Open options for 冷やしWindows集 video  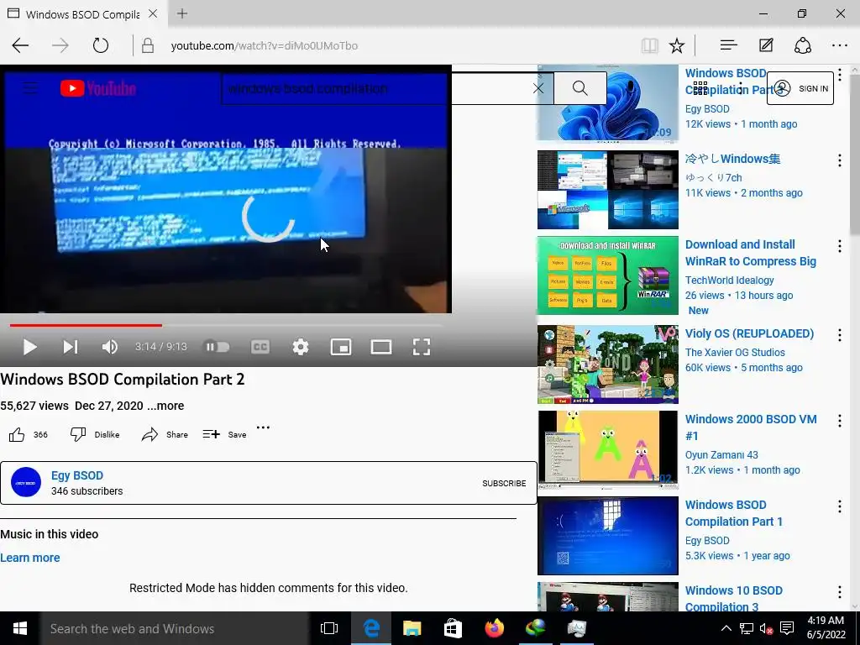840,160
